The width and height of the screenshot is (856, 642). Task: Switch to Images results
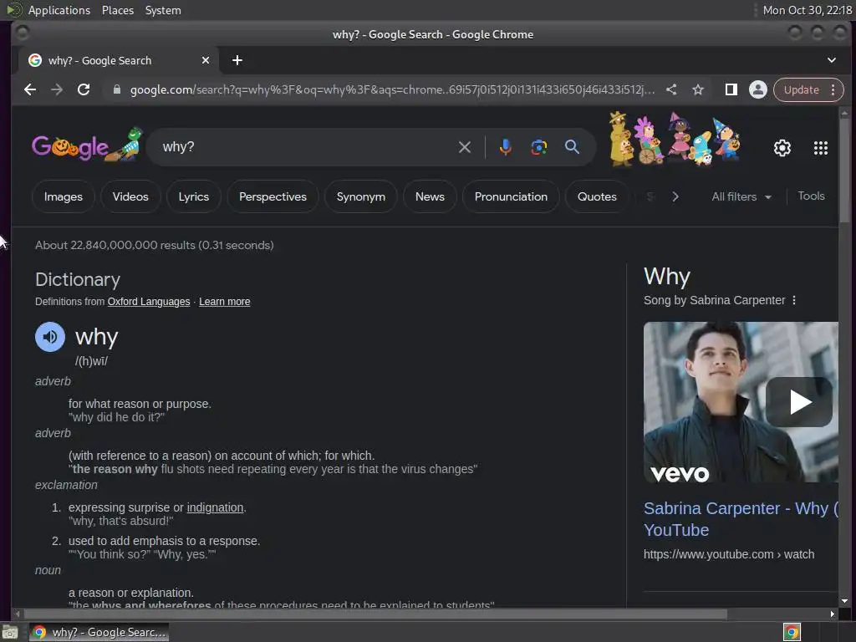pos(64,196)
